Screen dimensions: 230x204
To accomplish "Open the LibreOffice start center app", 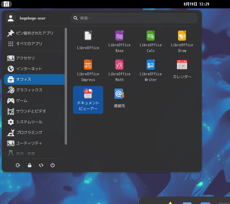I will (88, 40).
